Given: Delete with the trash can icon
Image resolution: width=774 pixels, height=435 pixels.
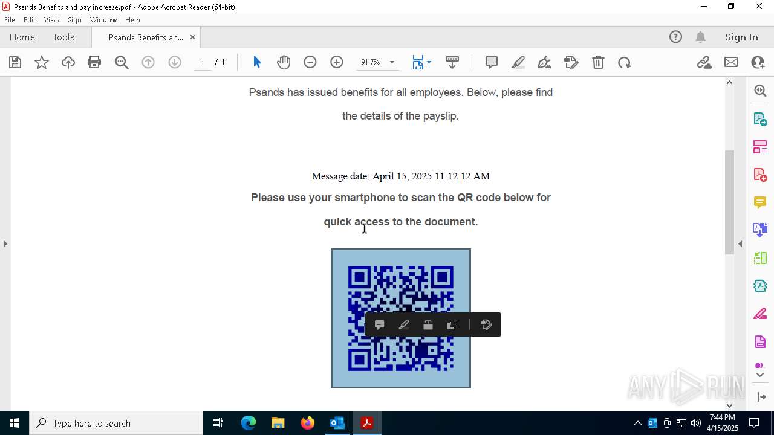Looking at the screenshot, I should 598,62.
